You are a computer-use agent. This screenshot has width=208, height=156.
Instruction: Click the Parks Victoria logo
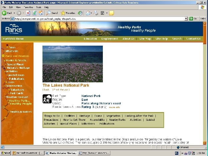click(14, 29)
